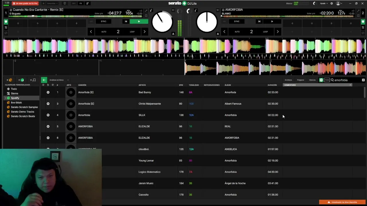Open the settings gear icon

pyautogui.click(x=332, y=3)
